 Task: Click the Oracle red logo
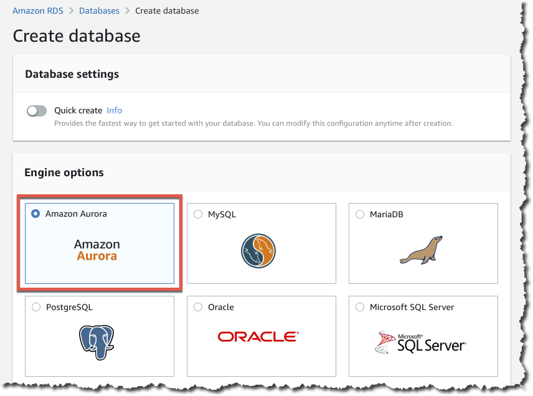point(258,337)
